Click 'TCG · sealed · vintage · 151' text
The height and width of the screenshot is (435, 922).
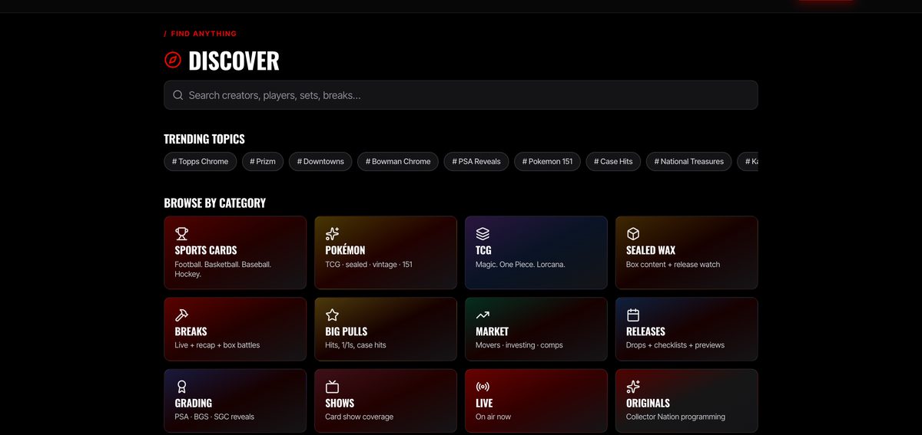(x=369, y=265)
